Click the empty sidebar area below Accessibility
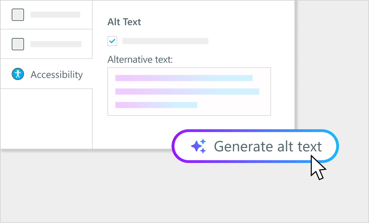The width and height of the screenshot is (369, 223). click(x=46, y=118)
